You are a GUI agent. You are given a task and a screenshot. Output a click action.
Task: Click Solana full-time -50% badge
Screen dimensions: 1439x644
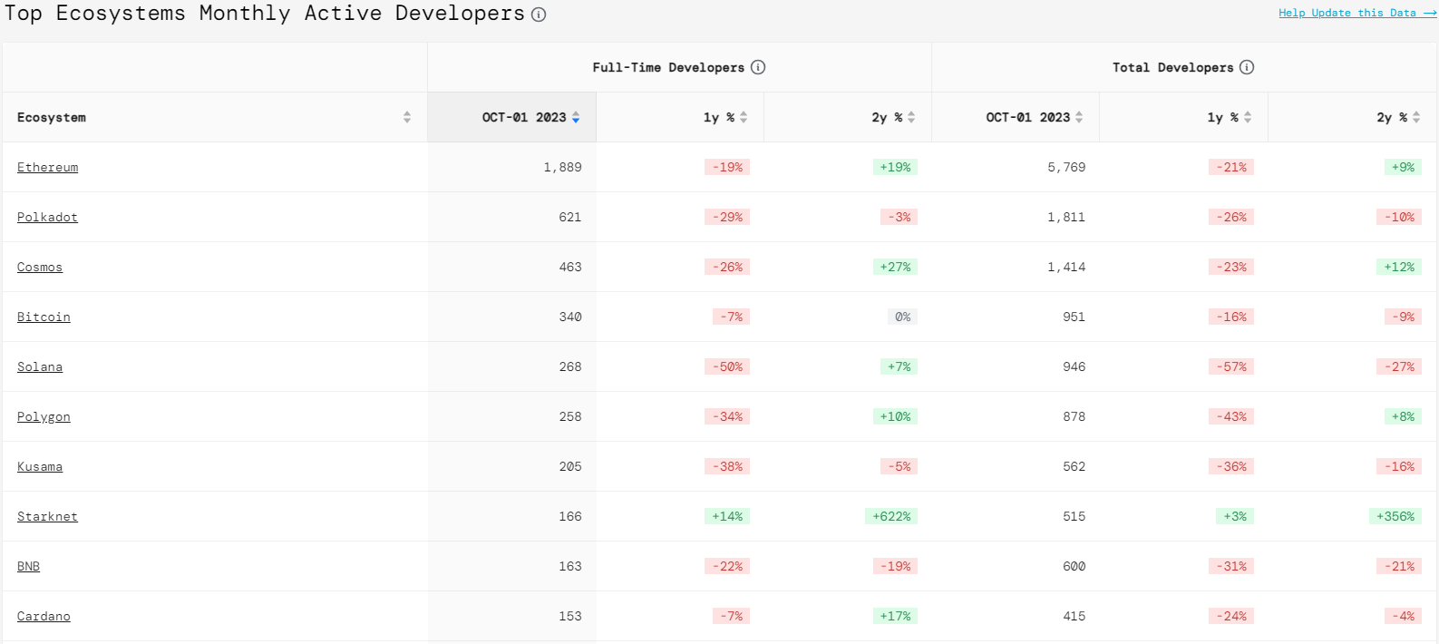(x=727, y=366)
